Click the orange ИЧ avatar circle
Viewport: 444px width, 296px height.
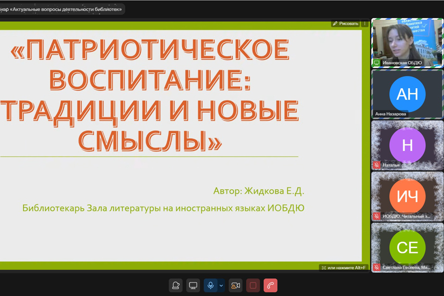(x=407, y=196)
